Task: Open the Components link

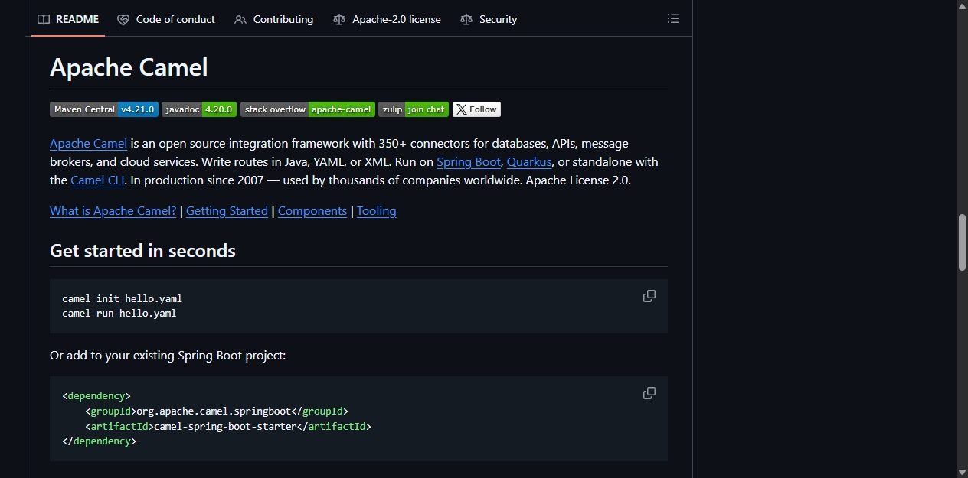Action: (x=312, y=211)
